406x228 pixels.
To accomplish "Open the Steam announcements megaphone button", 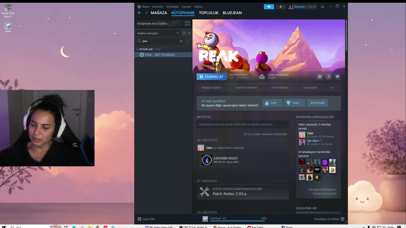I will pos(269,7).
